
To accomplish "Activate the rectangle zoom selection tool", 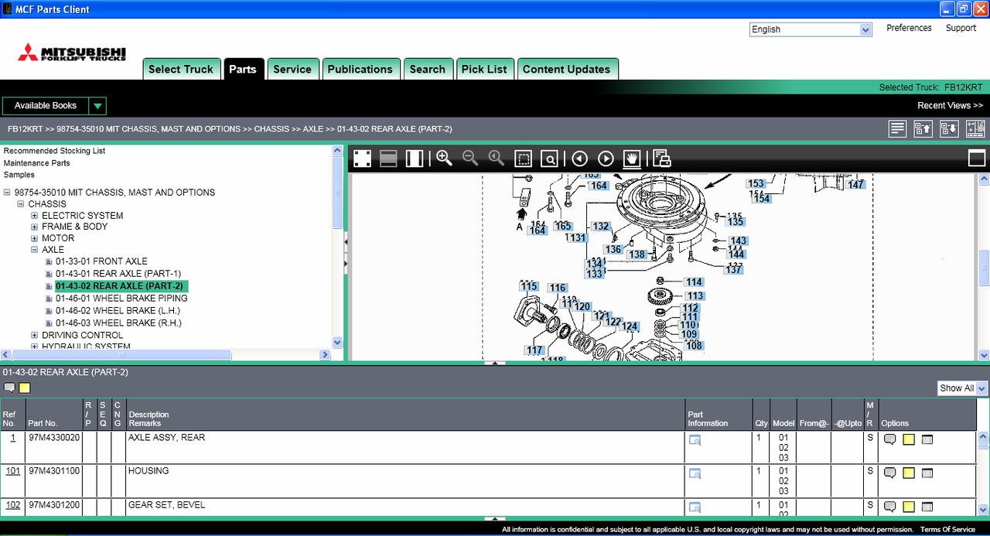I will tap(524, 159).
